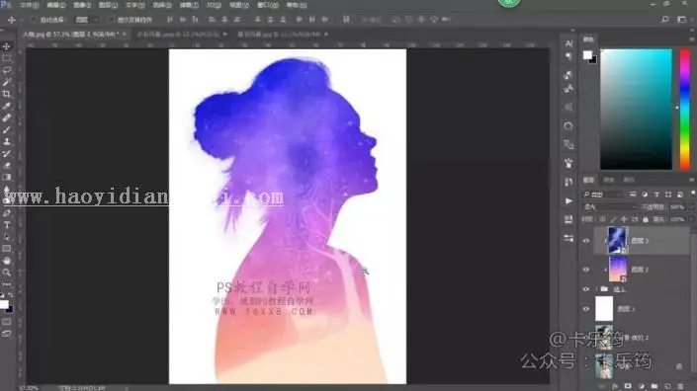The height and width of the screenshot is (391, 697).
Task: Open the layer kind filter dropdown
Action: 603,195
